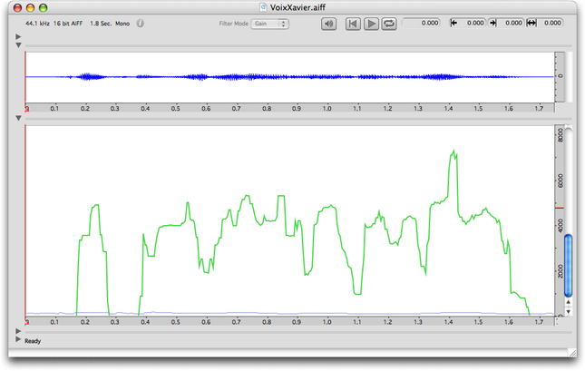Click the info icon next to Mono
Screen dimensions: 585x371
click(141, 24)
